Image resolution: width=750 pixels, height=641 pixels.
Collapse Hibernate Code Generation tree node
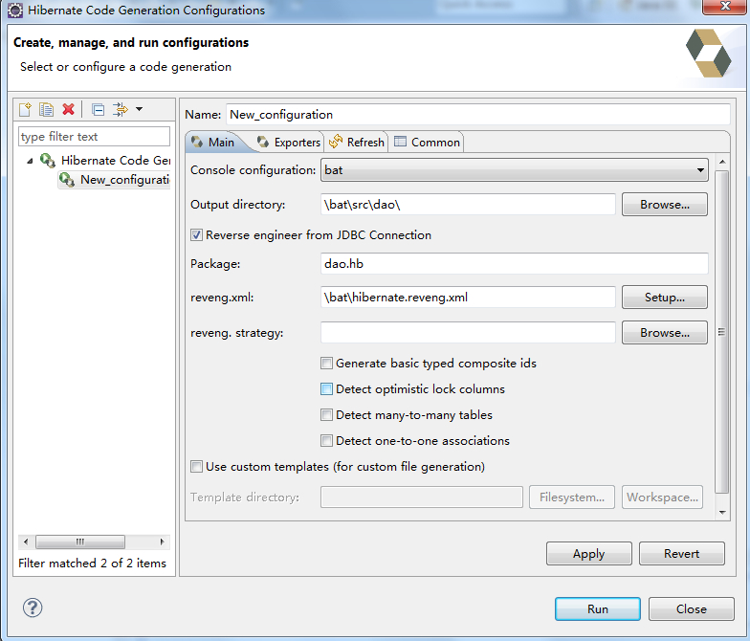click(x=30, y=161)
